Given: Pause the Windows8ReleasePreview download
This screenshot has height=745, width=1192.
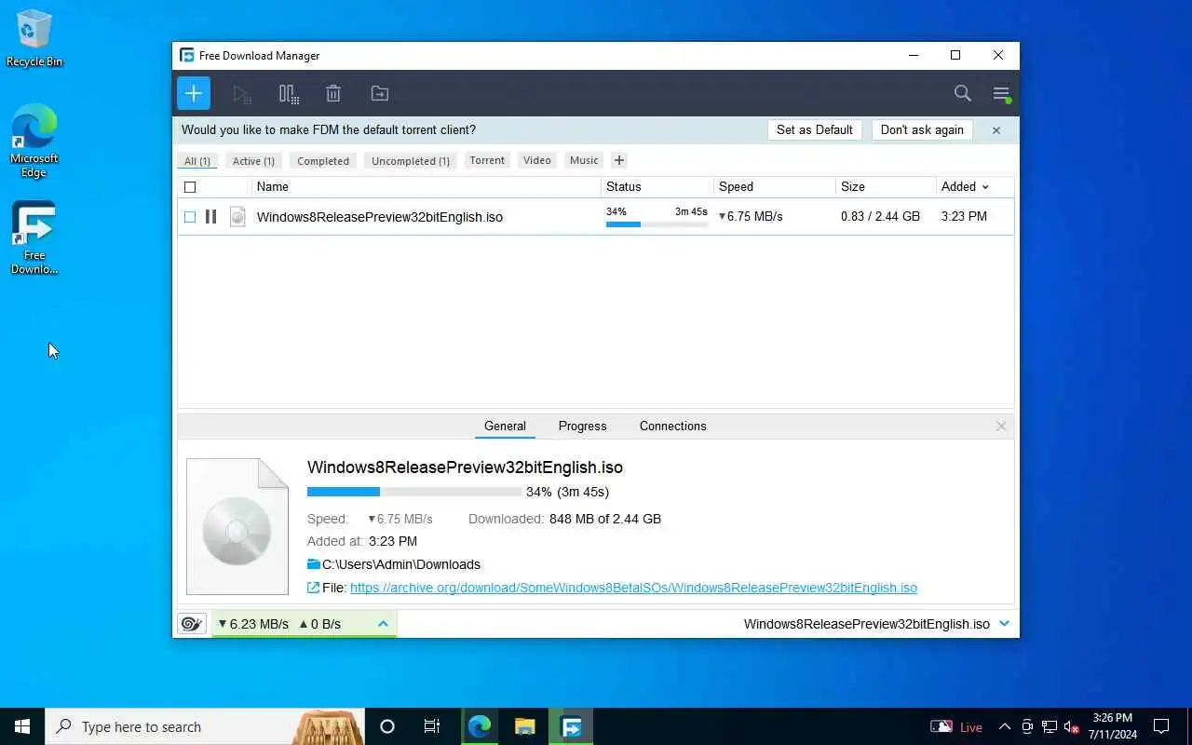Looking at the screenshot, I should point(211,217).
